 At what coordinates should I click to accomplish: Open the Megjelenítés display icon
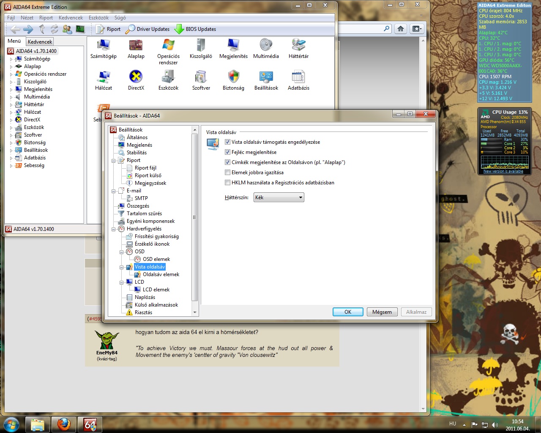(x=233, y=49)
